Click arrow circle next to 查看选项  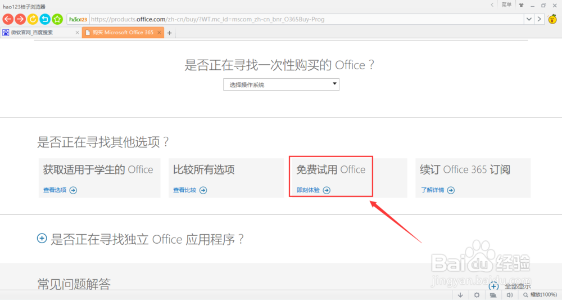click(x=73, y=190)
